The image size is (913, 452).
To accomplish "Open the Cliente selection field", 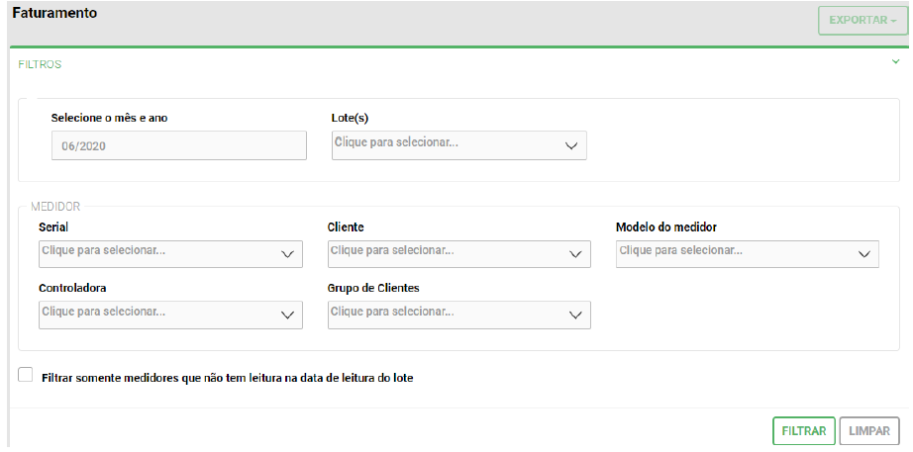I will click(441, 253).
